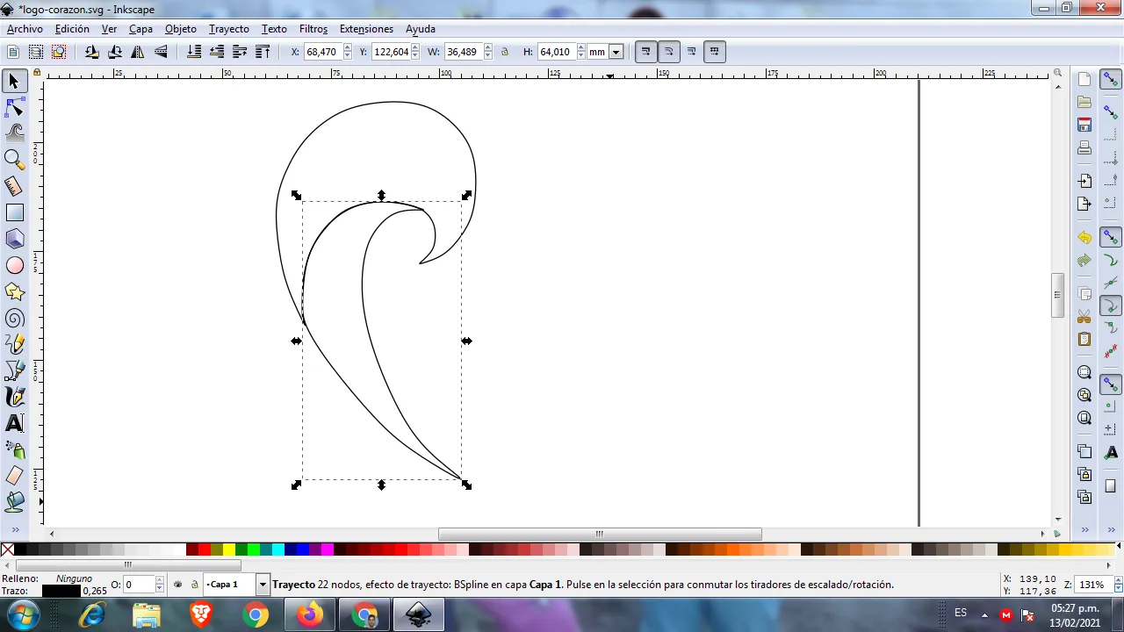Toggle move gradients with object
The image size is (1124, 632).
(x=691, y=52)
